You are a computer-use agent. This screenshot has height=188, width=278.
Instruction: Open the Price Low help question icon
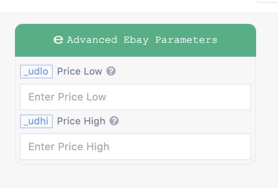(111, 71)
